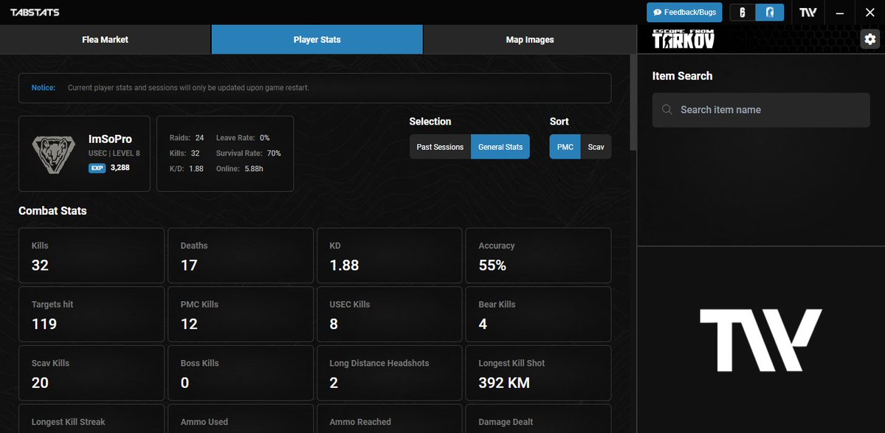885x433 pixels.
Task: Switch to the Map Images tab
Action: click(x=530, y=40)
